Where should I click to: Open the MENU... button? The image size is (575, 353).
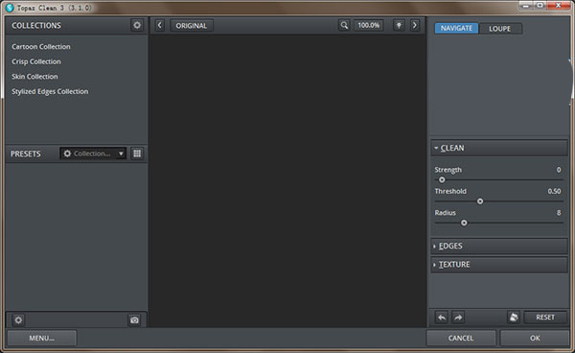pyautogui.click(x=42, y=338)
